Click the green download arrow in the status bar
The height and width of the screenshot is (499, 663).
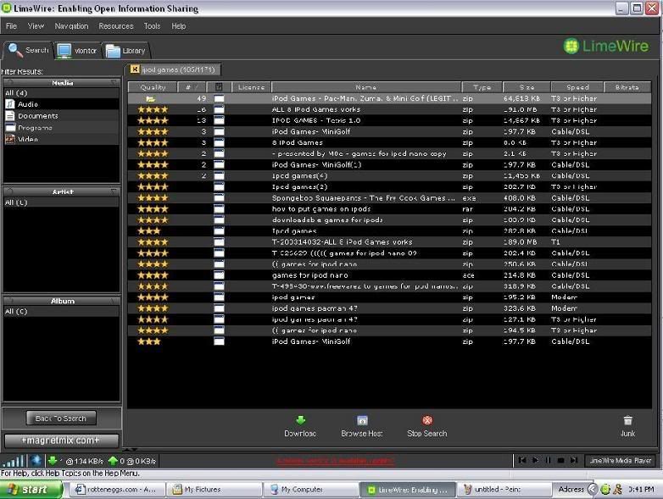click(53, 460)
